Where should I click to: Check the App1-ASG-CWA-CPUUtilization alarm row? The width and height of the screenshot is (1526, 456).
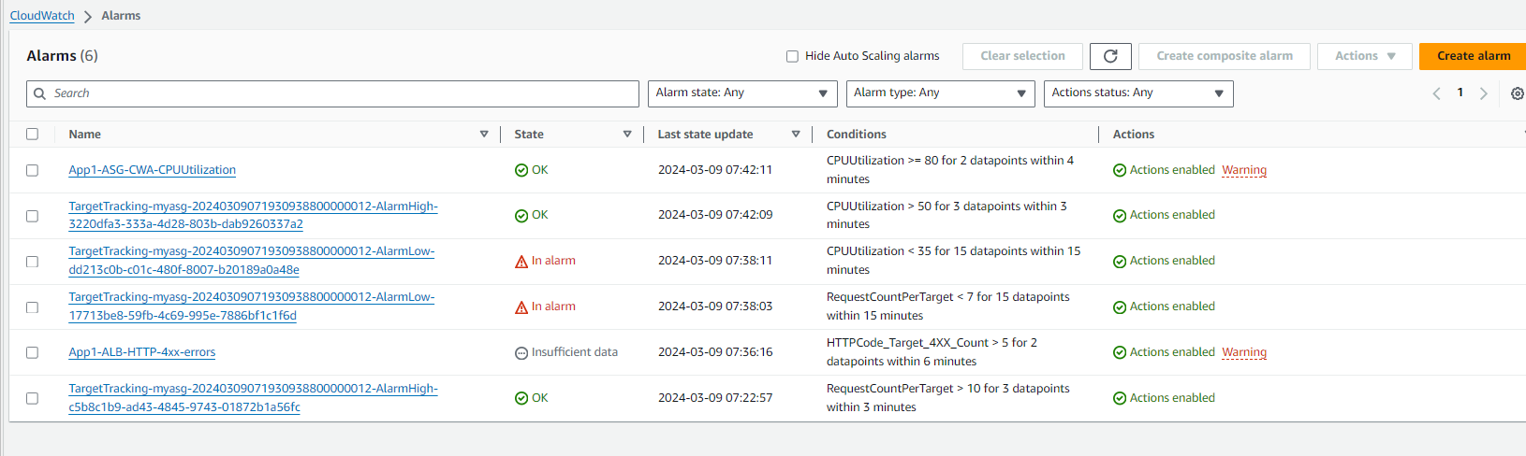pos(32,170)
